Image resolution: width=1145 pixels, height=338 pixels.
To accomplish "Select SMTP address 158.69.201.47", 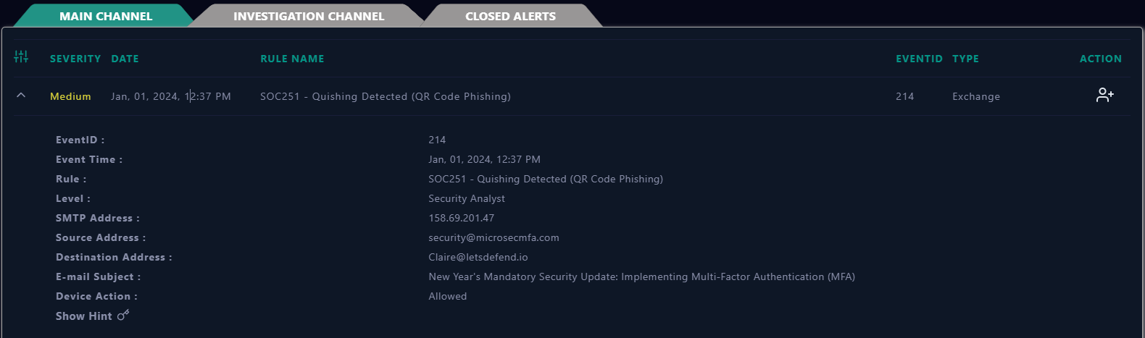I will 462,218.
